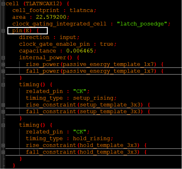
Task: Click the fall_constraint(hold_template_3x3) text
Action: coord(83,152)
